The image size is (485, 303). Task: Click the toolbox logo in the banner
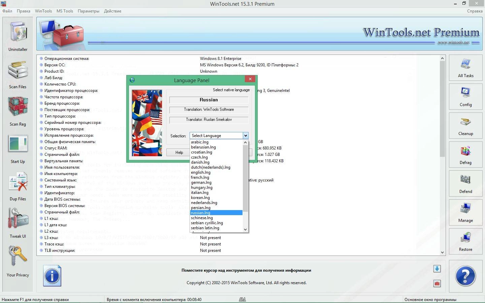tap(62, 34)
